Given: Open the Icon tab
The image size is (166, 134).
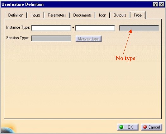Looking at the screenshot, I should [x=102, y=15].
